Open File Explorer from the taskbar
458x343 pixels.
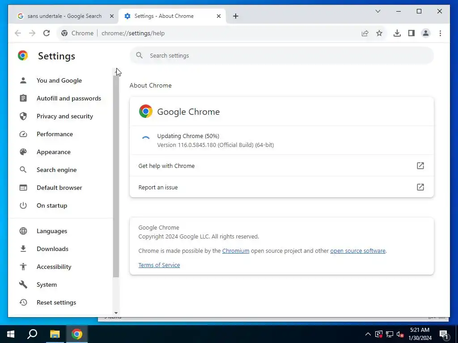click(55, 334)
